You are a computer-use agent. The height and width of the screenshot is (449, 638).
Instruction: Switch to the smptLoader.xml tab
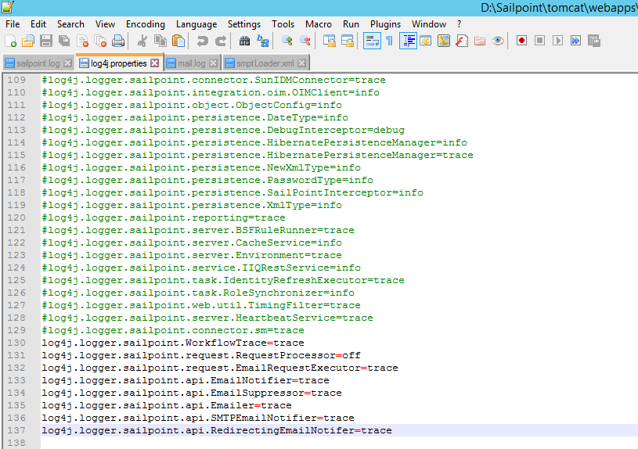pyautogui.click(x=265, y=63)
